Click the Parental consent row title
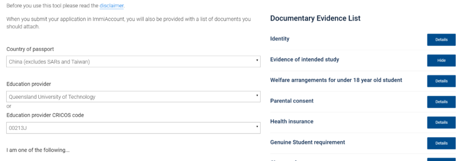472x161 pixels. tap(292, 101)
